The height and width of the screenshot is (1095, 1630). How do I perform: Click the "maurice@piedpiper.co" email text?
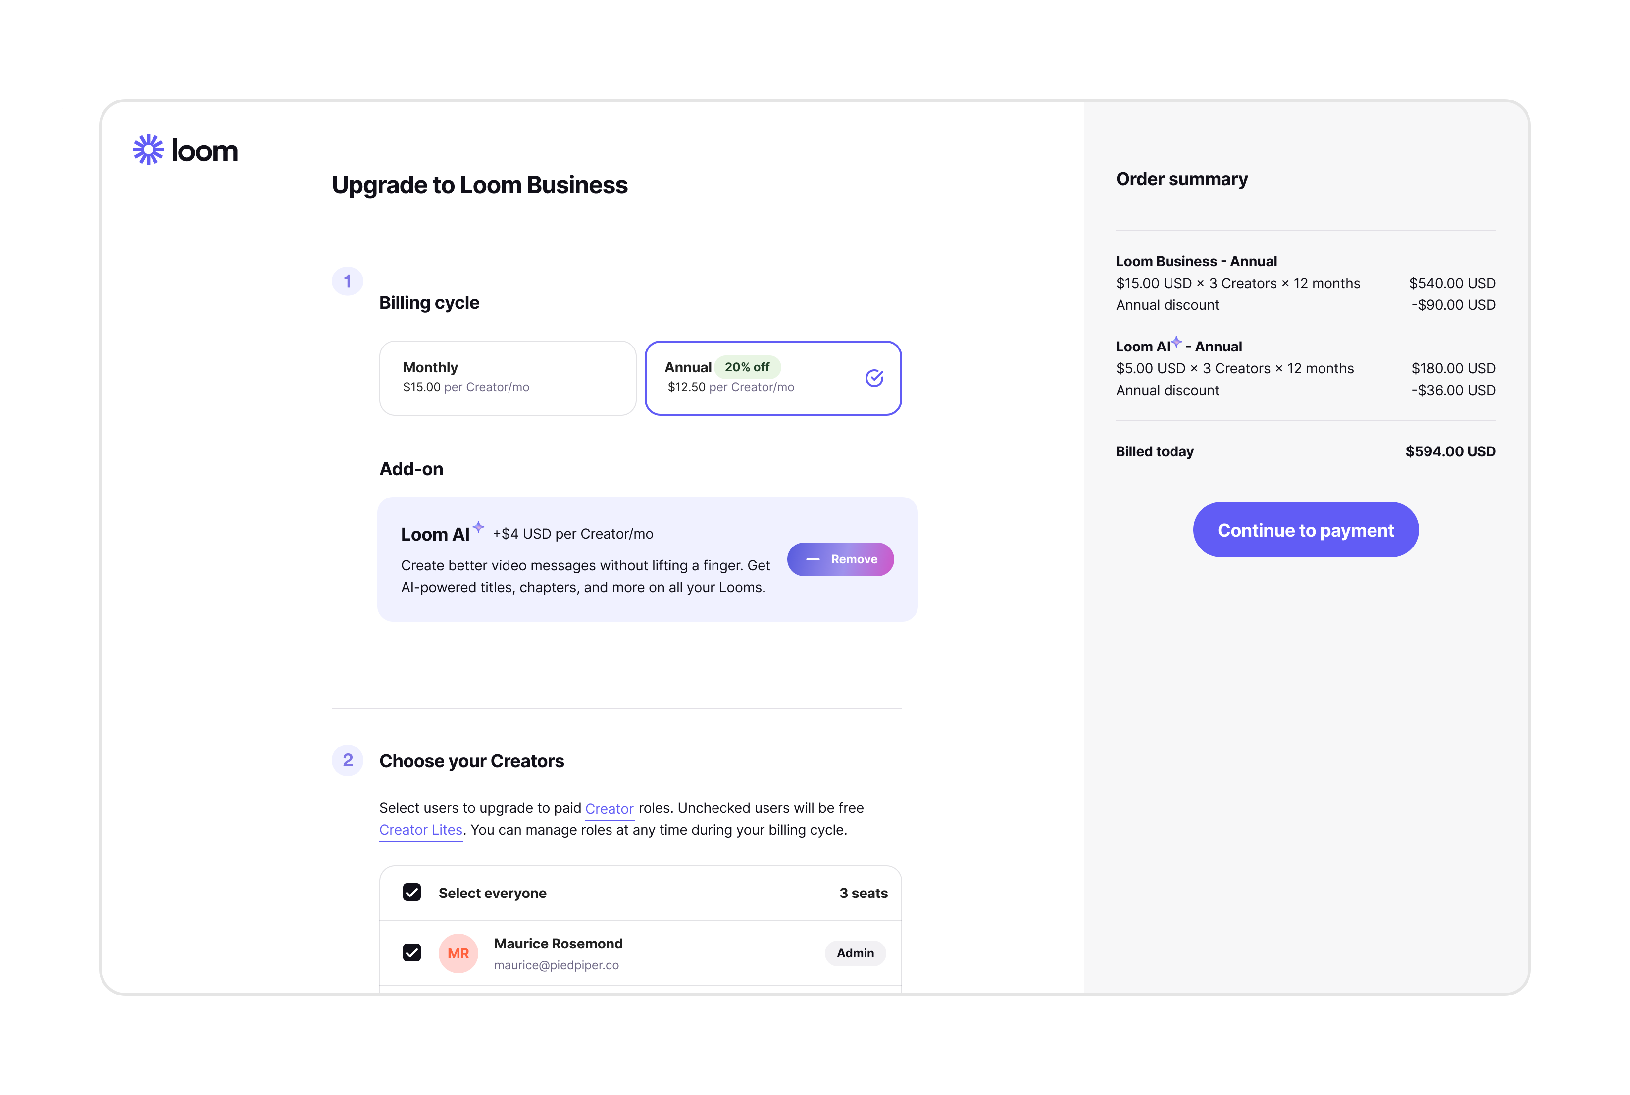(x=557, y=965)
